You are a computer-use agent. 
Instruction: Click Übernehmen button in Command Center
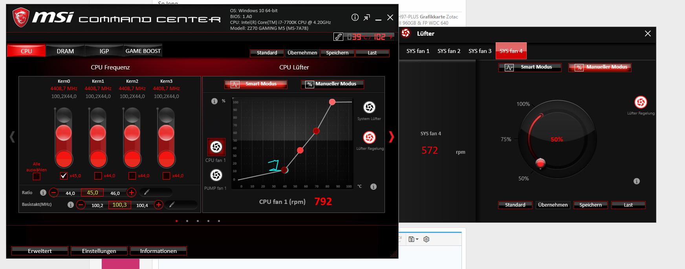click(302, 53)
